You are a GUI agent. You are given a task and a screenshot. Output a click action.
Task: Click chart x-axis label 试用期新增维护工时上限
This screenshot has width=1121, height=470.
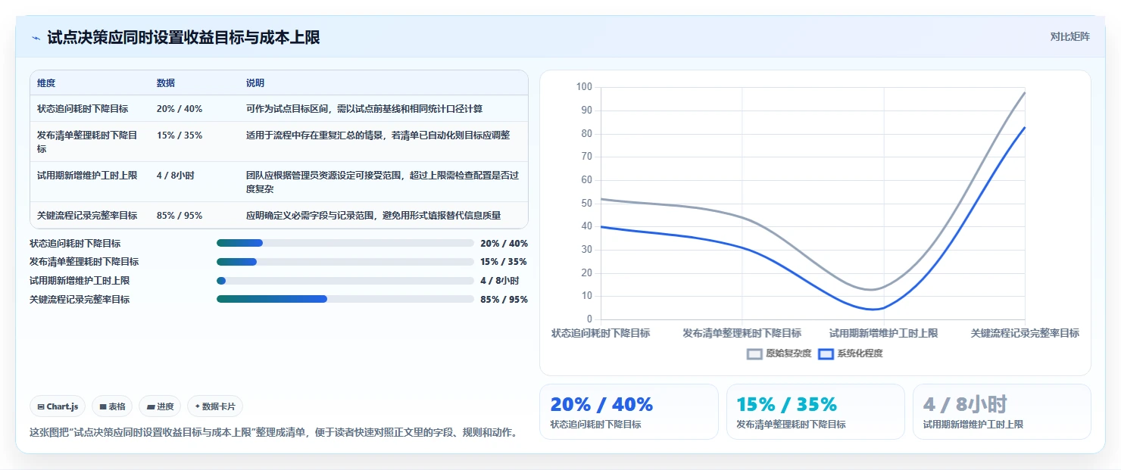pos(883,333)
